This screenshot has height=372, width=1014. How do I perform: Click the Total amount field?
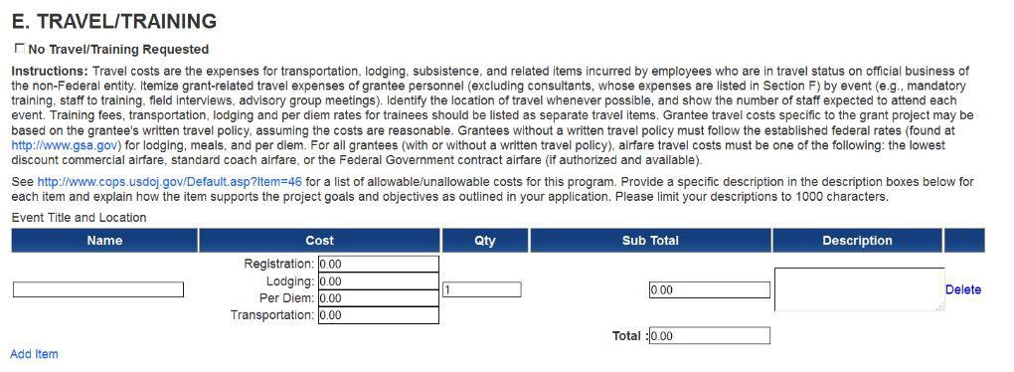click(x=710, y=336)
